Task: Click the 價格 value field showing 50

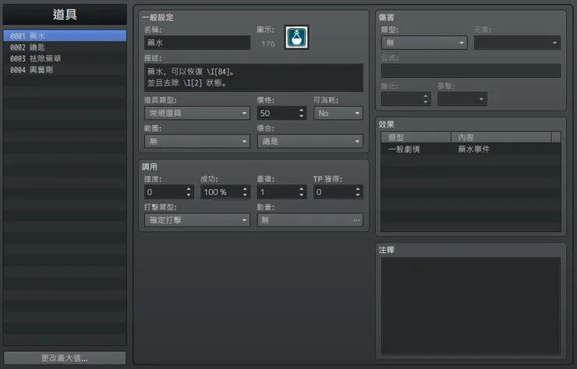Action: (278, 113)
